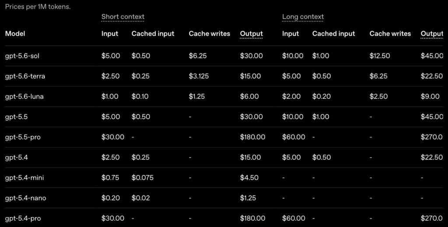448x227 pixels.
Task: Click the long-context Output column header
Action: pyautogui.click(x=432, y=34)
